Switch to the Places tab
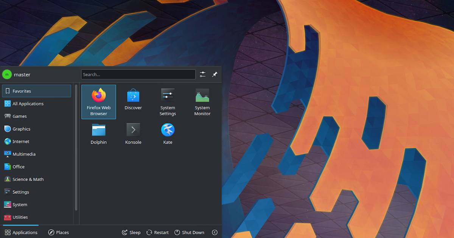 coord(58,232)
